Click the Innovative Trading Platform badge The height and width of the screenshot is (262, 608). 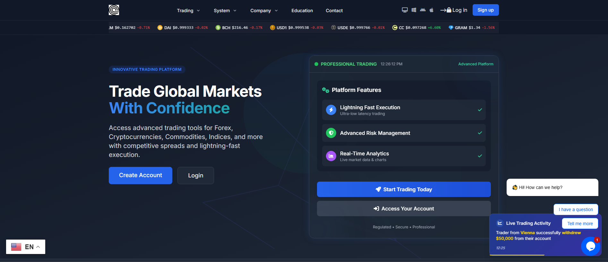(147, 70)
